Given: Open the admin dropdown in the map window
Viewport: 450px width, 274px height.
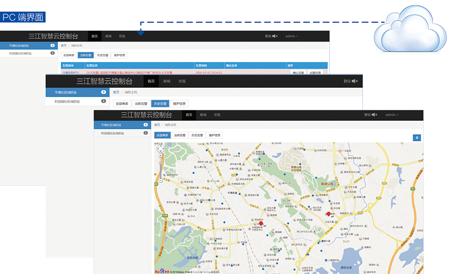Looking at the screenshot, I should click(391, 115).
